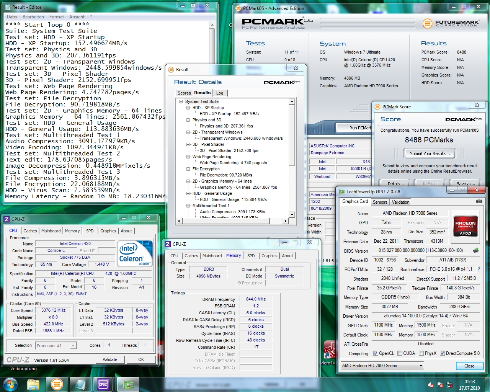Screen dimensions: 490x392
Task: Click Submit Your Results button
Action: [x=430, y=154]
